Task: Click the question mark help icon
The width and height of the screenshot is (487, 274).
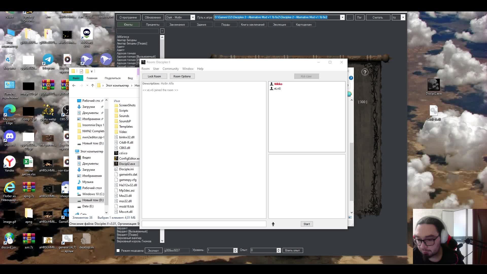Action: coord(365,72)
